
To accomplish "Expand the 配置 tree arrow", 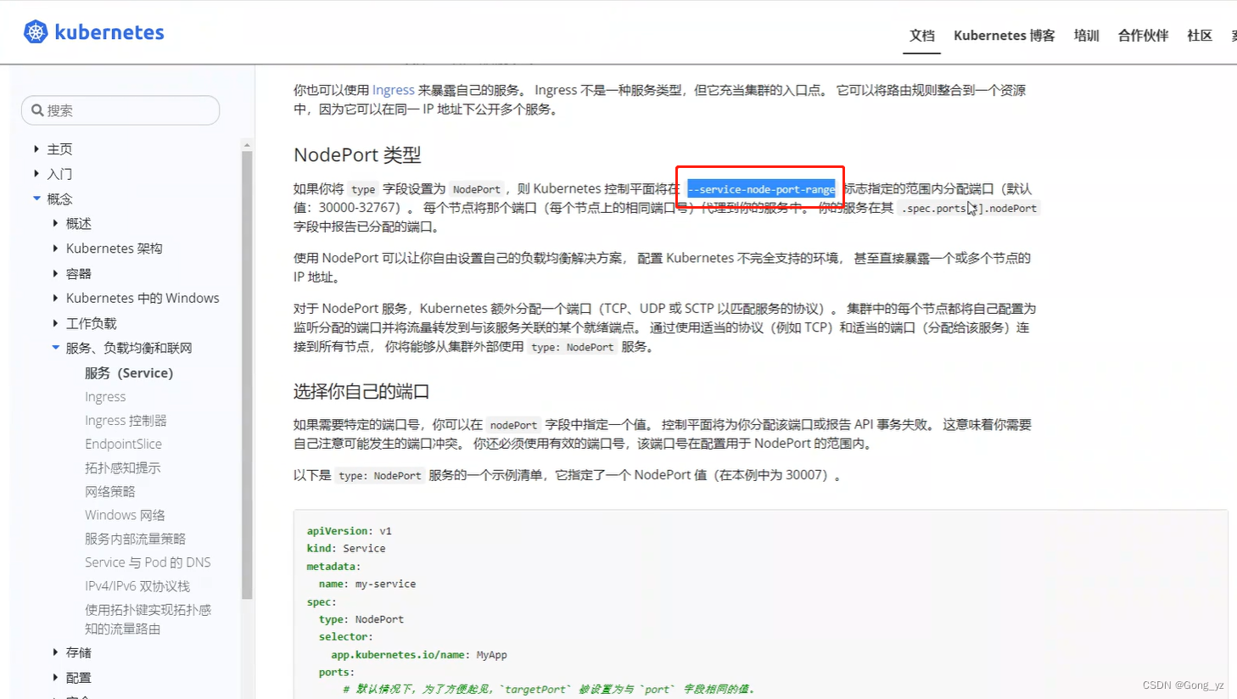I will click(x=55, y=677).
